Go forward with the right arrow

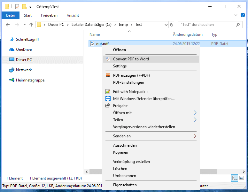(17, 25)
